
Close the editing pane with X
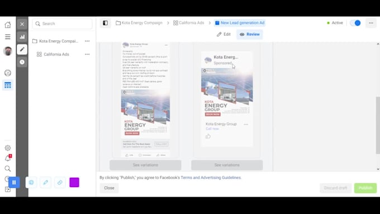pyautogui.click(x=22, y=24)
